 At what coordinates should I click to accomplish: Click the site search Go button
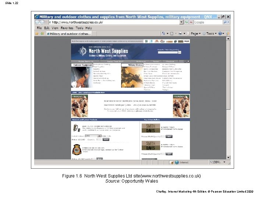coord(180,52)
